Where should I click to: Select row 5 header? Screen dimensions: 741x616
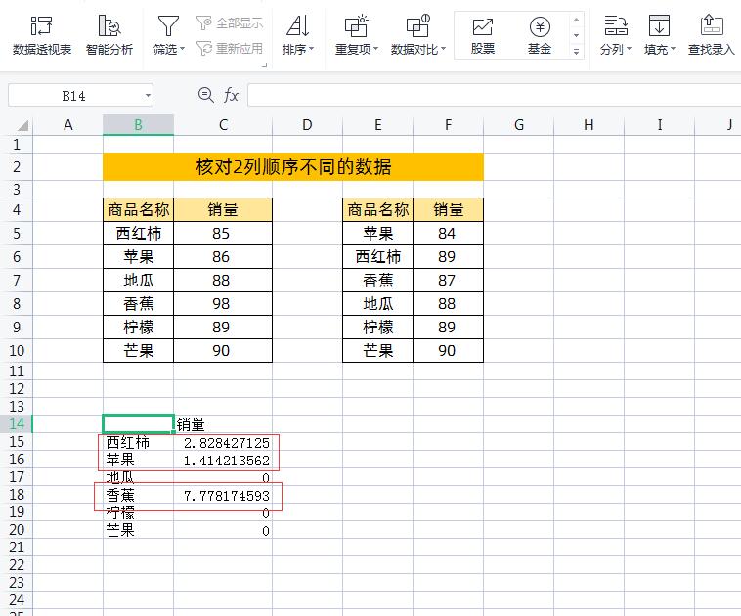(x=17, y=233)
